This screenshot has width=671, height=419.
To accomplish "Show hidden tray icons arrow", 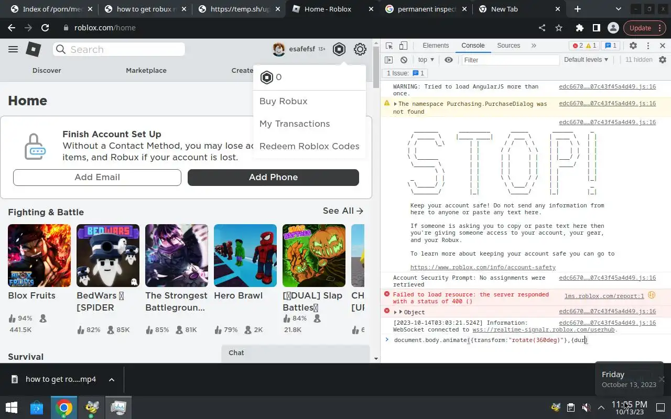I will tap(601, 407).
